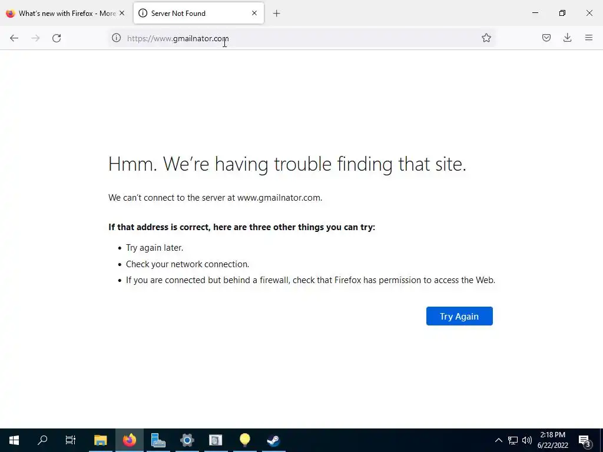Open the notification center
The height and width of the screenshot is (452, 603).
tap(585, 440)
